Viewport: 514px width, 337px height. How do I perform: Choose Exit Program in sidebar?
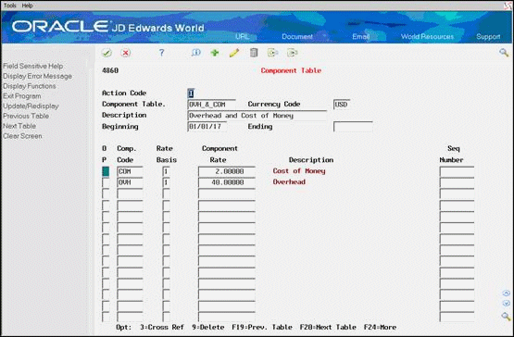click(x=22, y=96)
